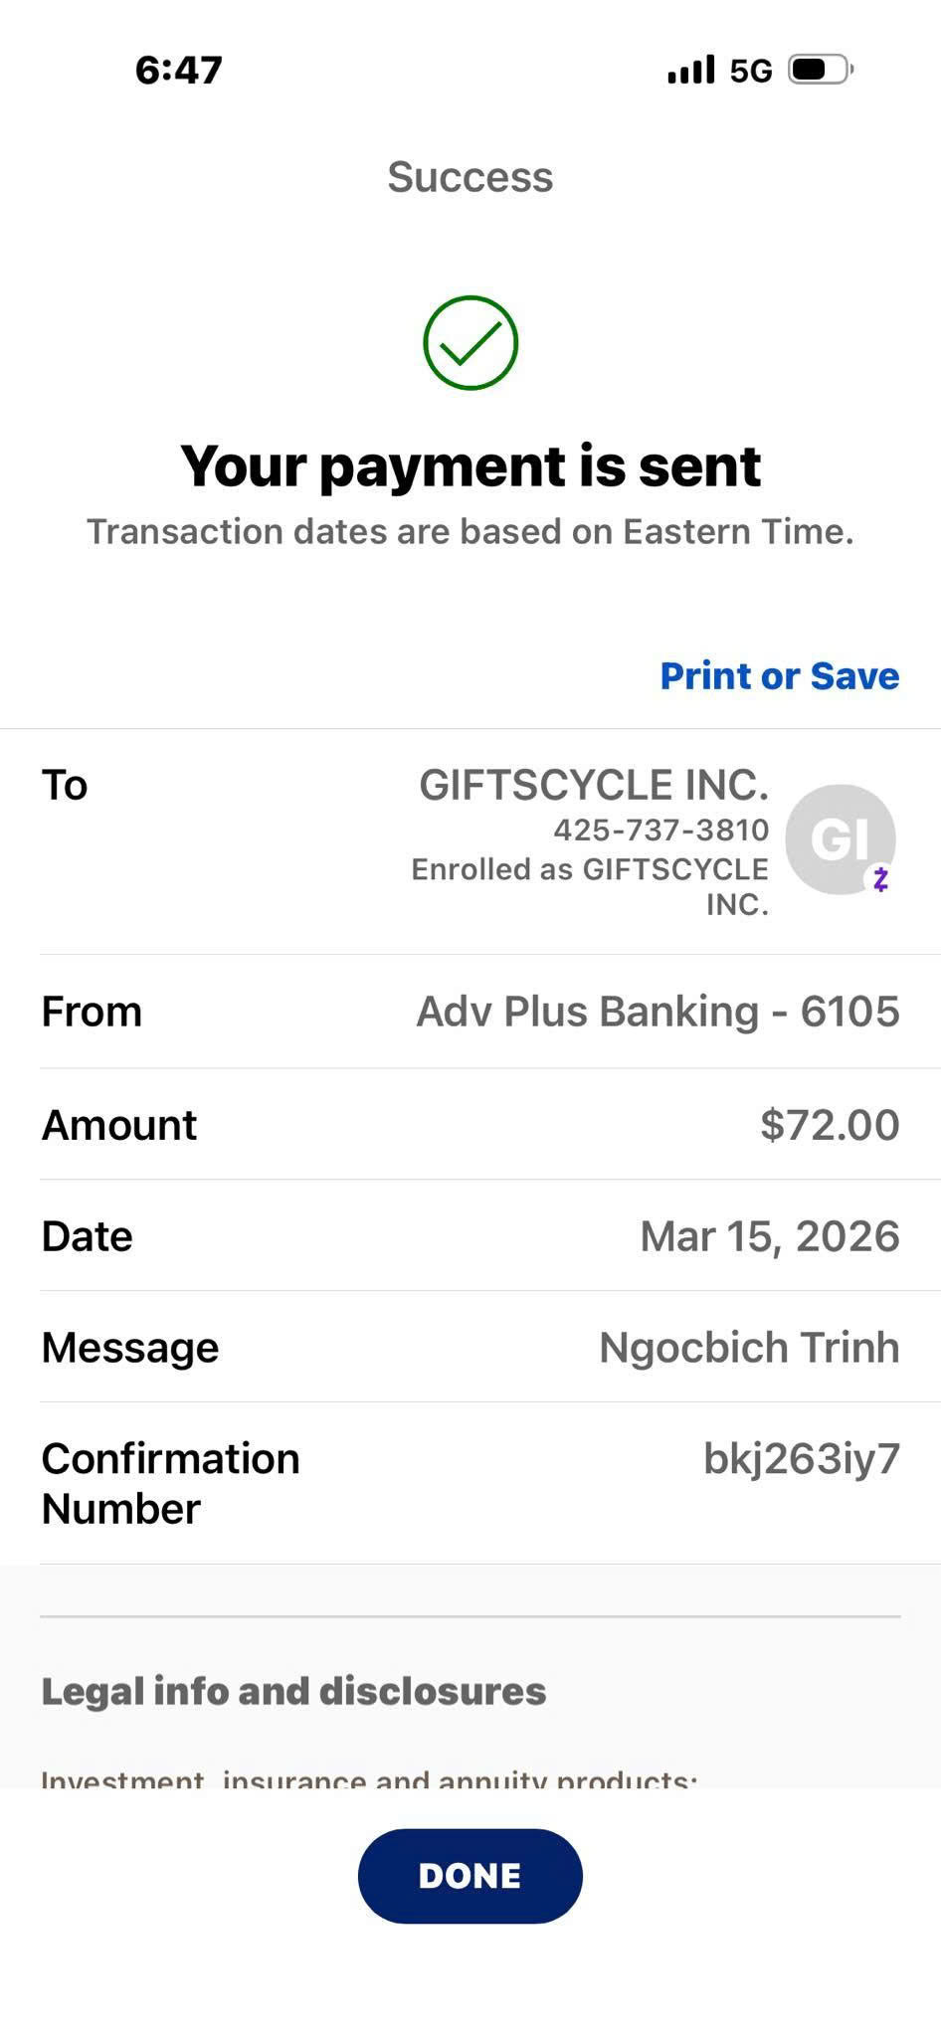Viewport: 941px width, 2037px height.
Task: Tap the Ngocbich Trinh message text
Action: click(749, 1348)
